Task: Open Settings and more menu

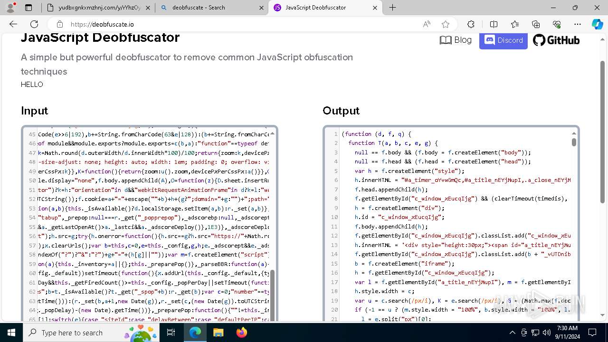Action: (x=578, y=24)
